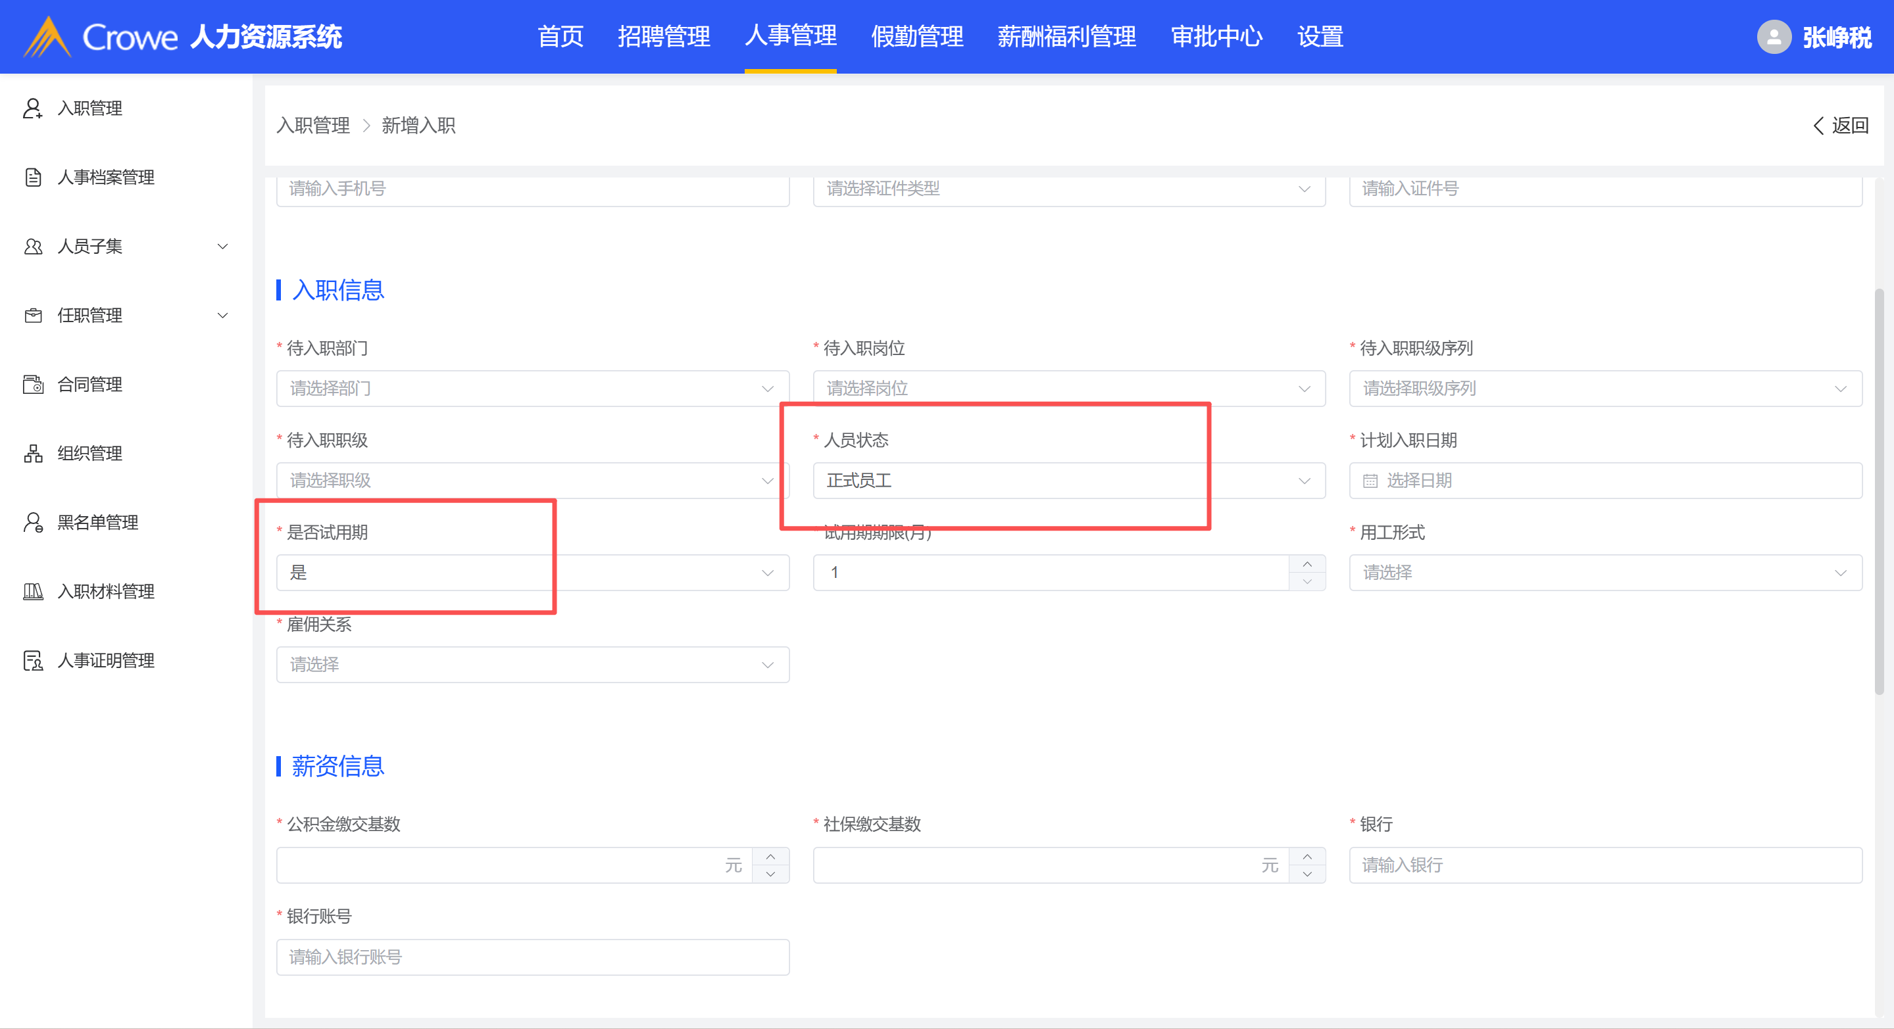
Task: Open the 待入职部门 dropdown
Action: click(x=532, y=388)
